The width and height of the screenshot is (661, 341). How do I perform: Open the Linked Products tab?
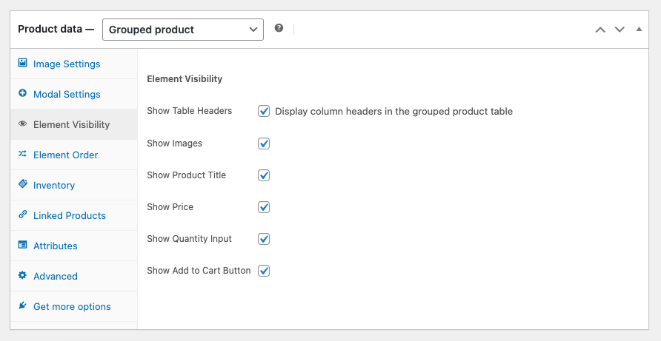[70, 215]
